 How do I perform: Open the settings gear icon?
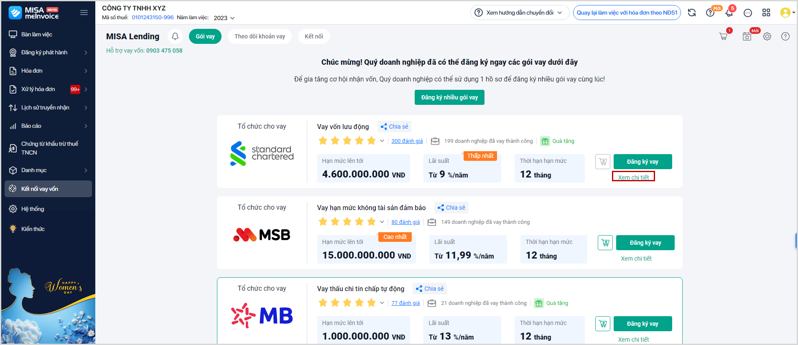click(767, 36)
